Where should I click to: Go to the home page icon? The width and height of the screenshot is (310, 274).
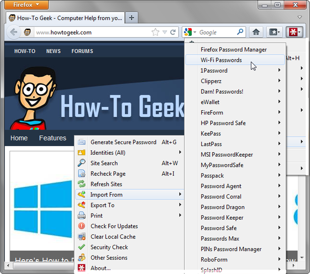click(256, 32)
